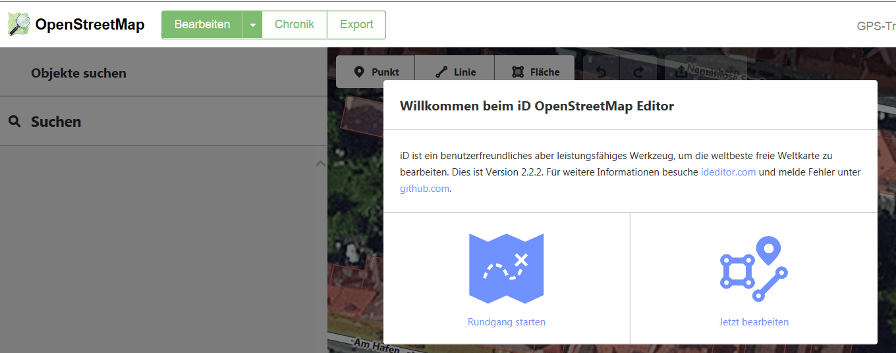Viewport: 896px width, 353px height.
Task: Open the Bearbeiten dropdown arrow
Action: pos(252,25)
